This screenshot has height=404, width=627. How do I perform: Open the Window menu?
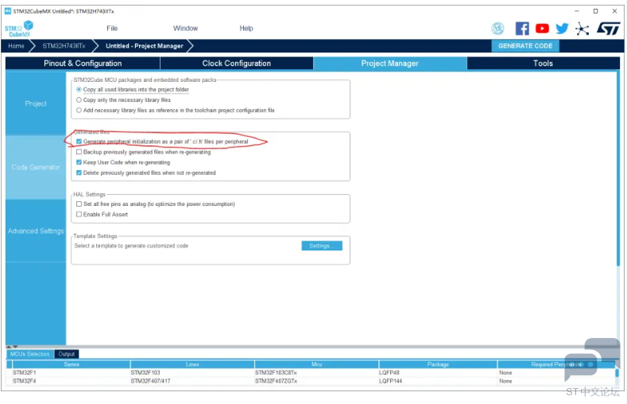click(x=185, y=29)
